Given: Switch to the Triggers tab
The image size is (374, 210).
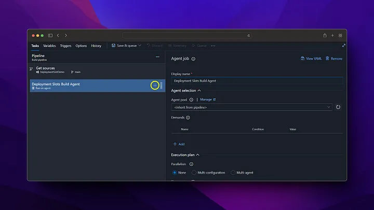Looking at the screenshot, I should (65, 46).
